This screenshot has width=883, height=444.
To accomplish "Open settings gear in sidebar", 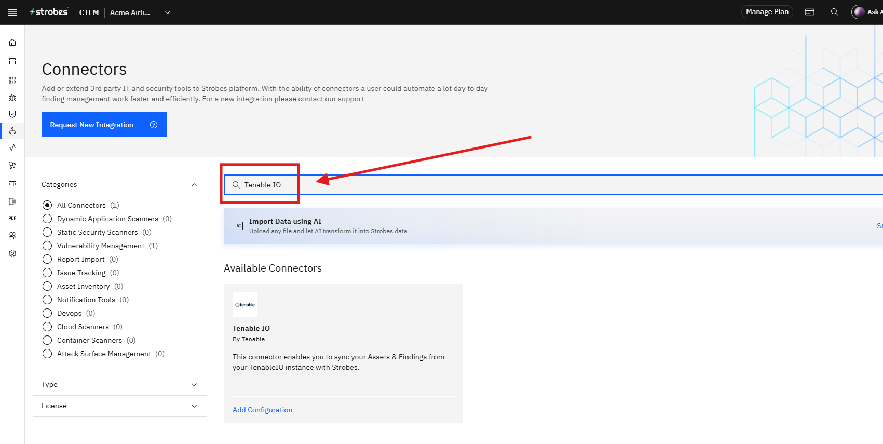I will pos(12,253).
